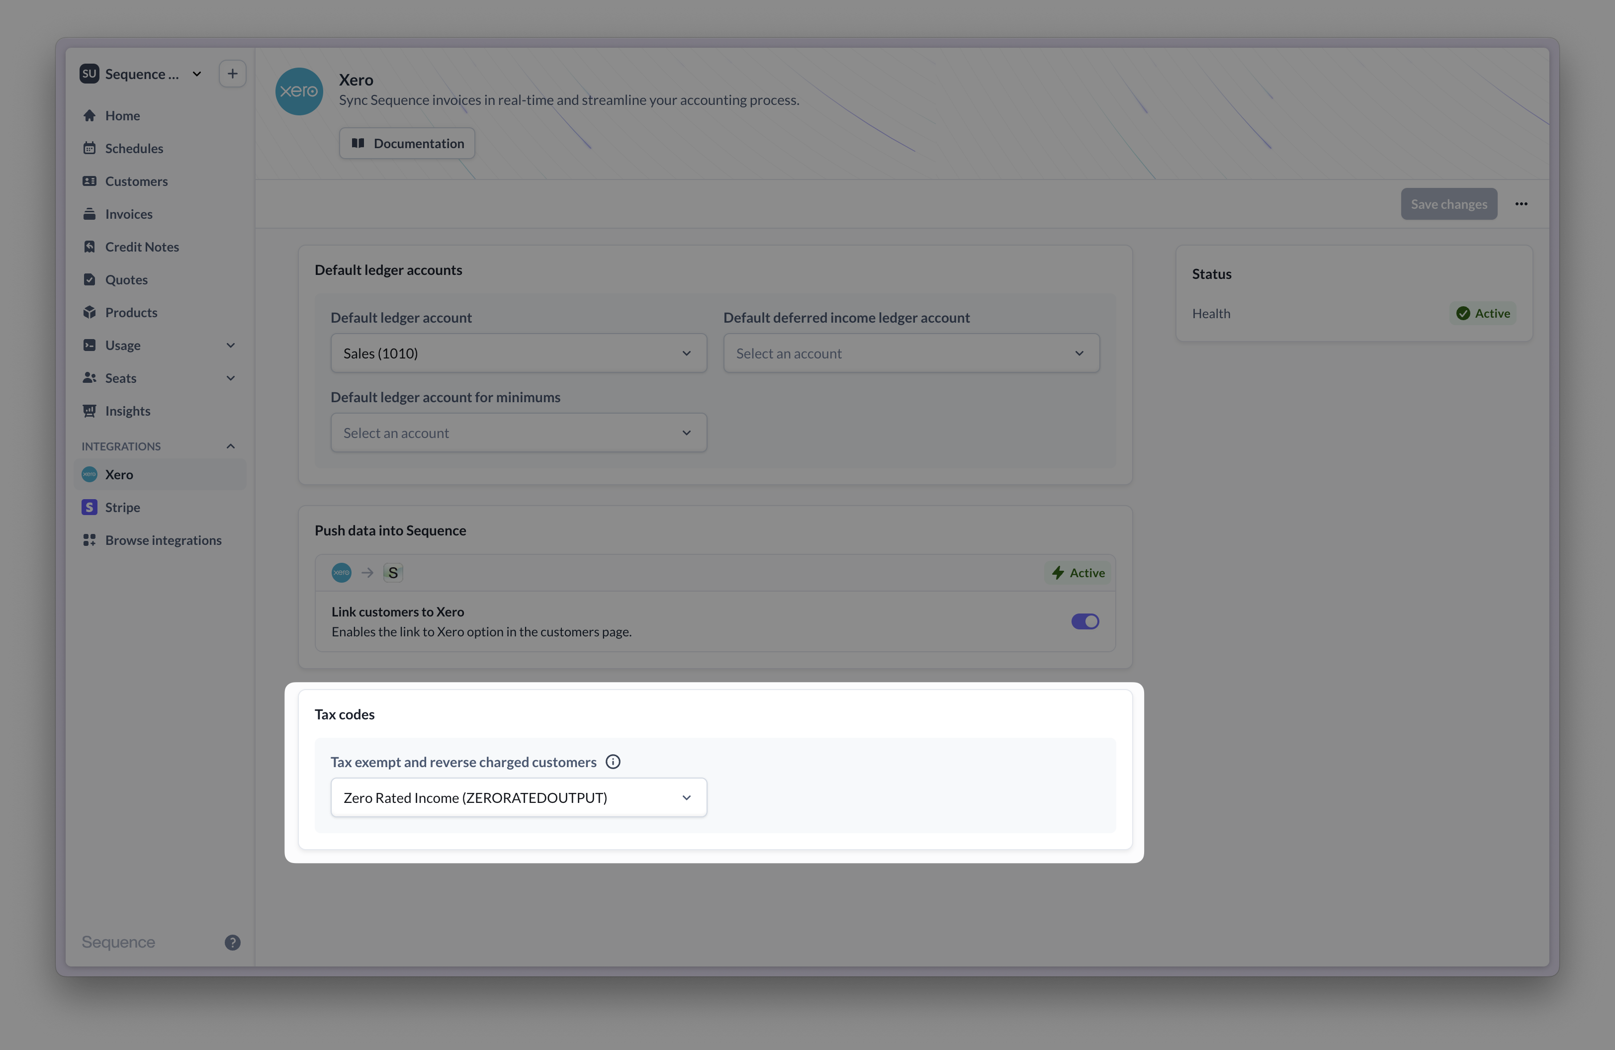
Task: Select Stripe integration link
Action: tap(160, 508)
